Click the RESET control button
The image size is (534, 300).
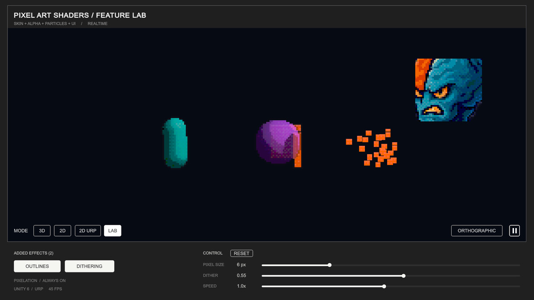[x=242, y=253]
